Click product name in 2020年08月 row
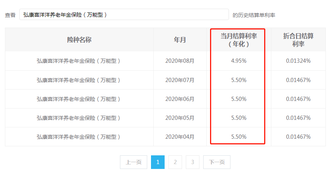This screenshot has height=175, width=330. click(x=79, y=61)
